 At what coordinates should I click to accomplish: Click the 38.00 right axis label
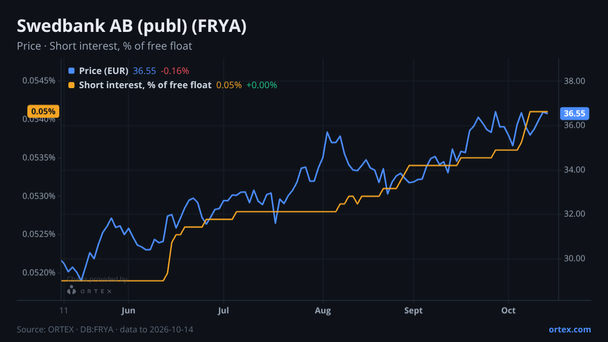click(575, 81)
